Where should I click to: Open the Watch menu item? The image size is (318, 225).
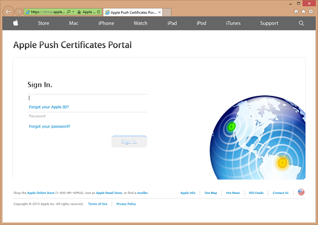[x=140, y=23]
